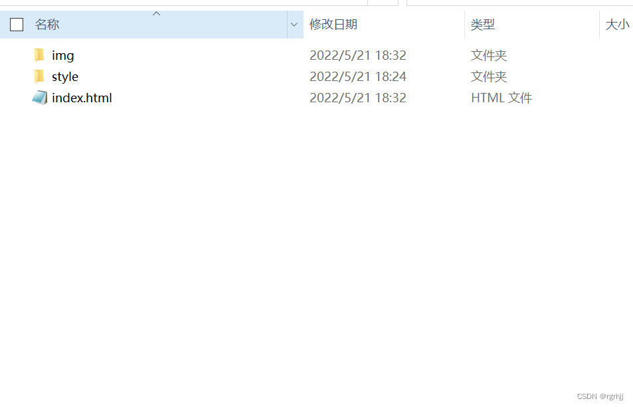Click the index.html file icon
This screenshot has width=633, height=407.
pos(40,98)
